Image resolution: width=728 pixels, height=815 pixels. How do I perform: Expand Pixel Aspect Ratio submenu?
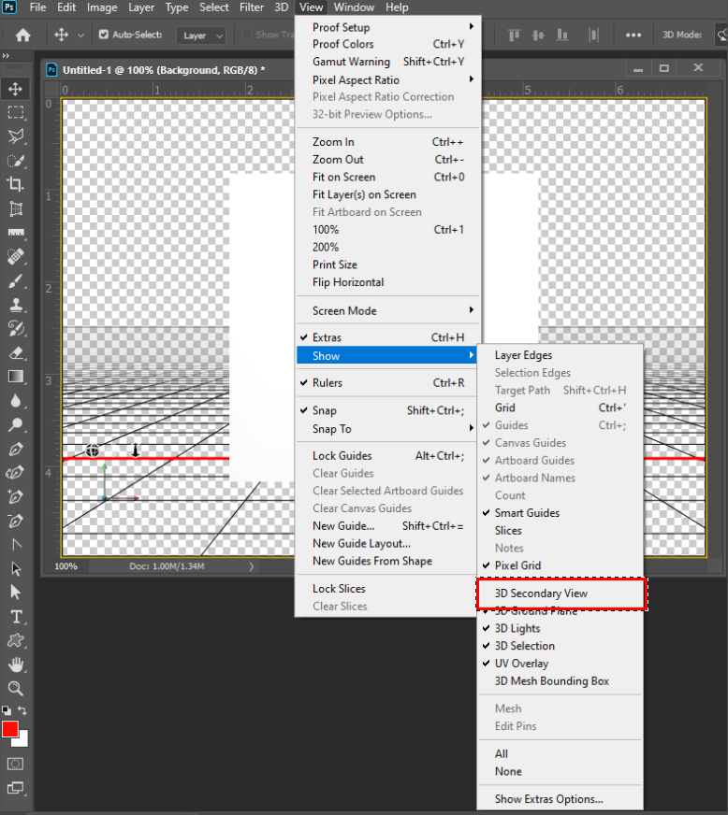(387, 80)
